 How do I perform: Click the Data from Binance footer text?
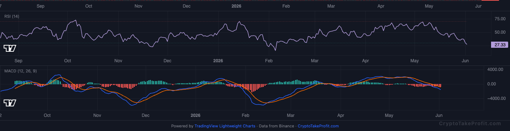pos(276,126)
